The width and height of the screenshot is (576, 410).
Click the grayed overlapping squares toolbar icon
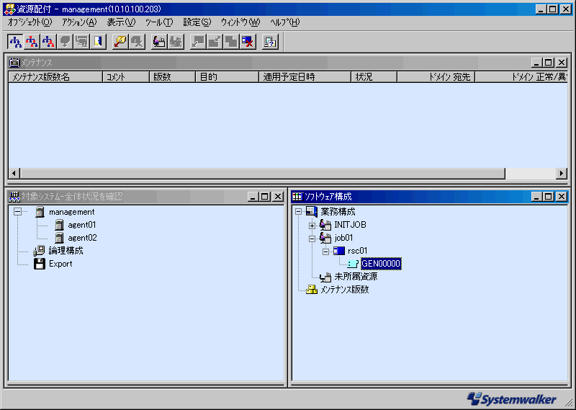pyautogui.click(x=231, y=42)
